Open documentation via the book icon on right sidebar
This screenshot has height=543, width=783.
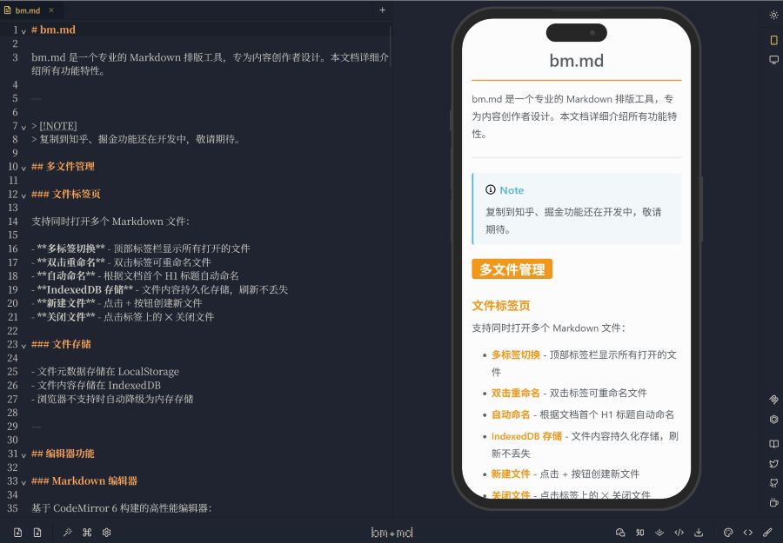point(773,443)
